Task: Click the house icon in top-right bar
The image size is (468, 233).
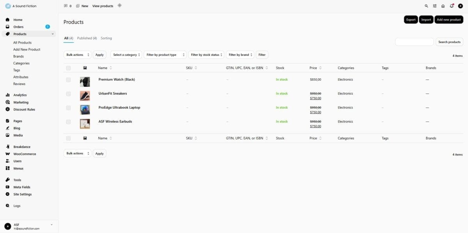Action: coord(443,6)
